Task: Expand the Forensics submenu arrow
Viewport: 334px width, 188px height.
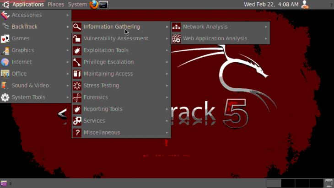Action: [x=167, y=97]
